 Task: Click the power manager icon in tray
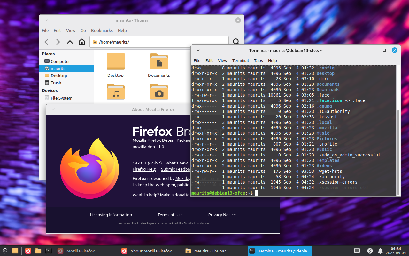click(x=370, y=251)
